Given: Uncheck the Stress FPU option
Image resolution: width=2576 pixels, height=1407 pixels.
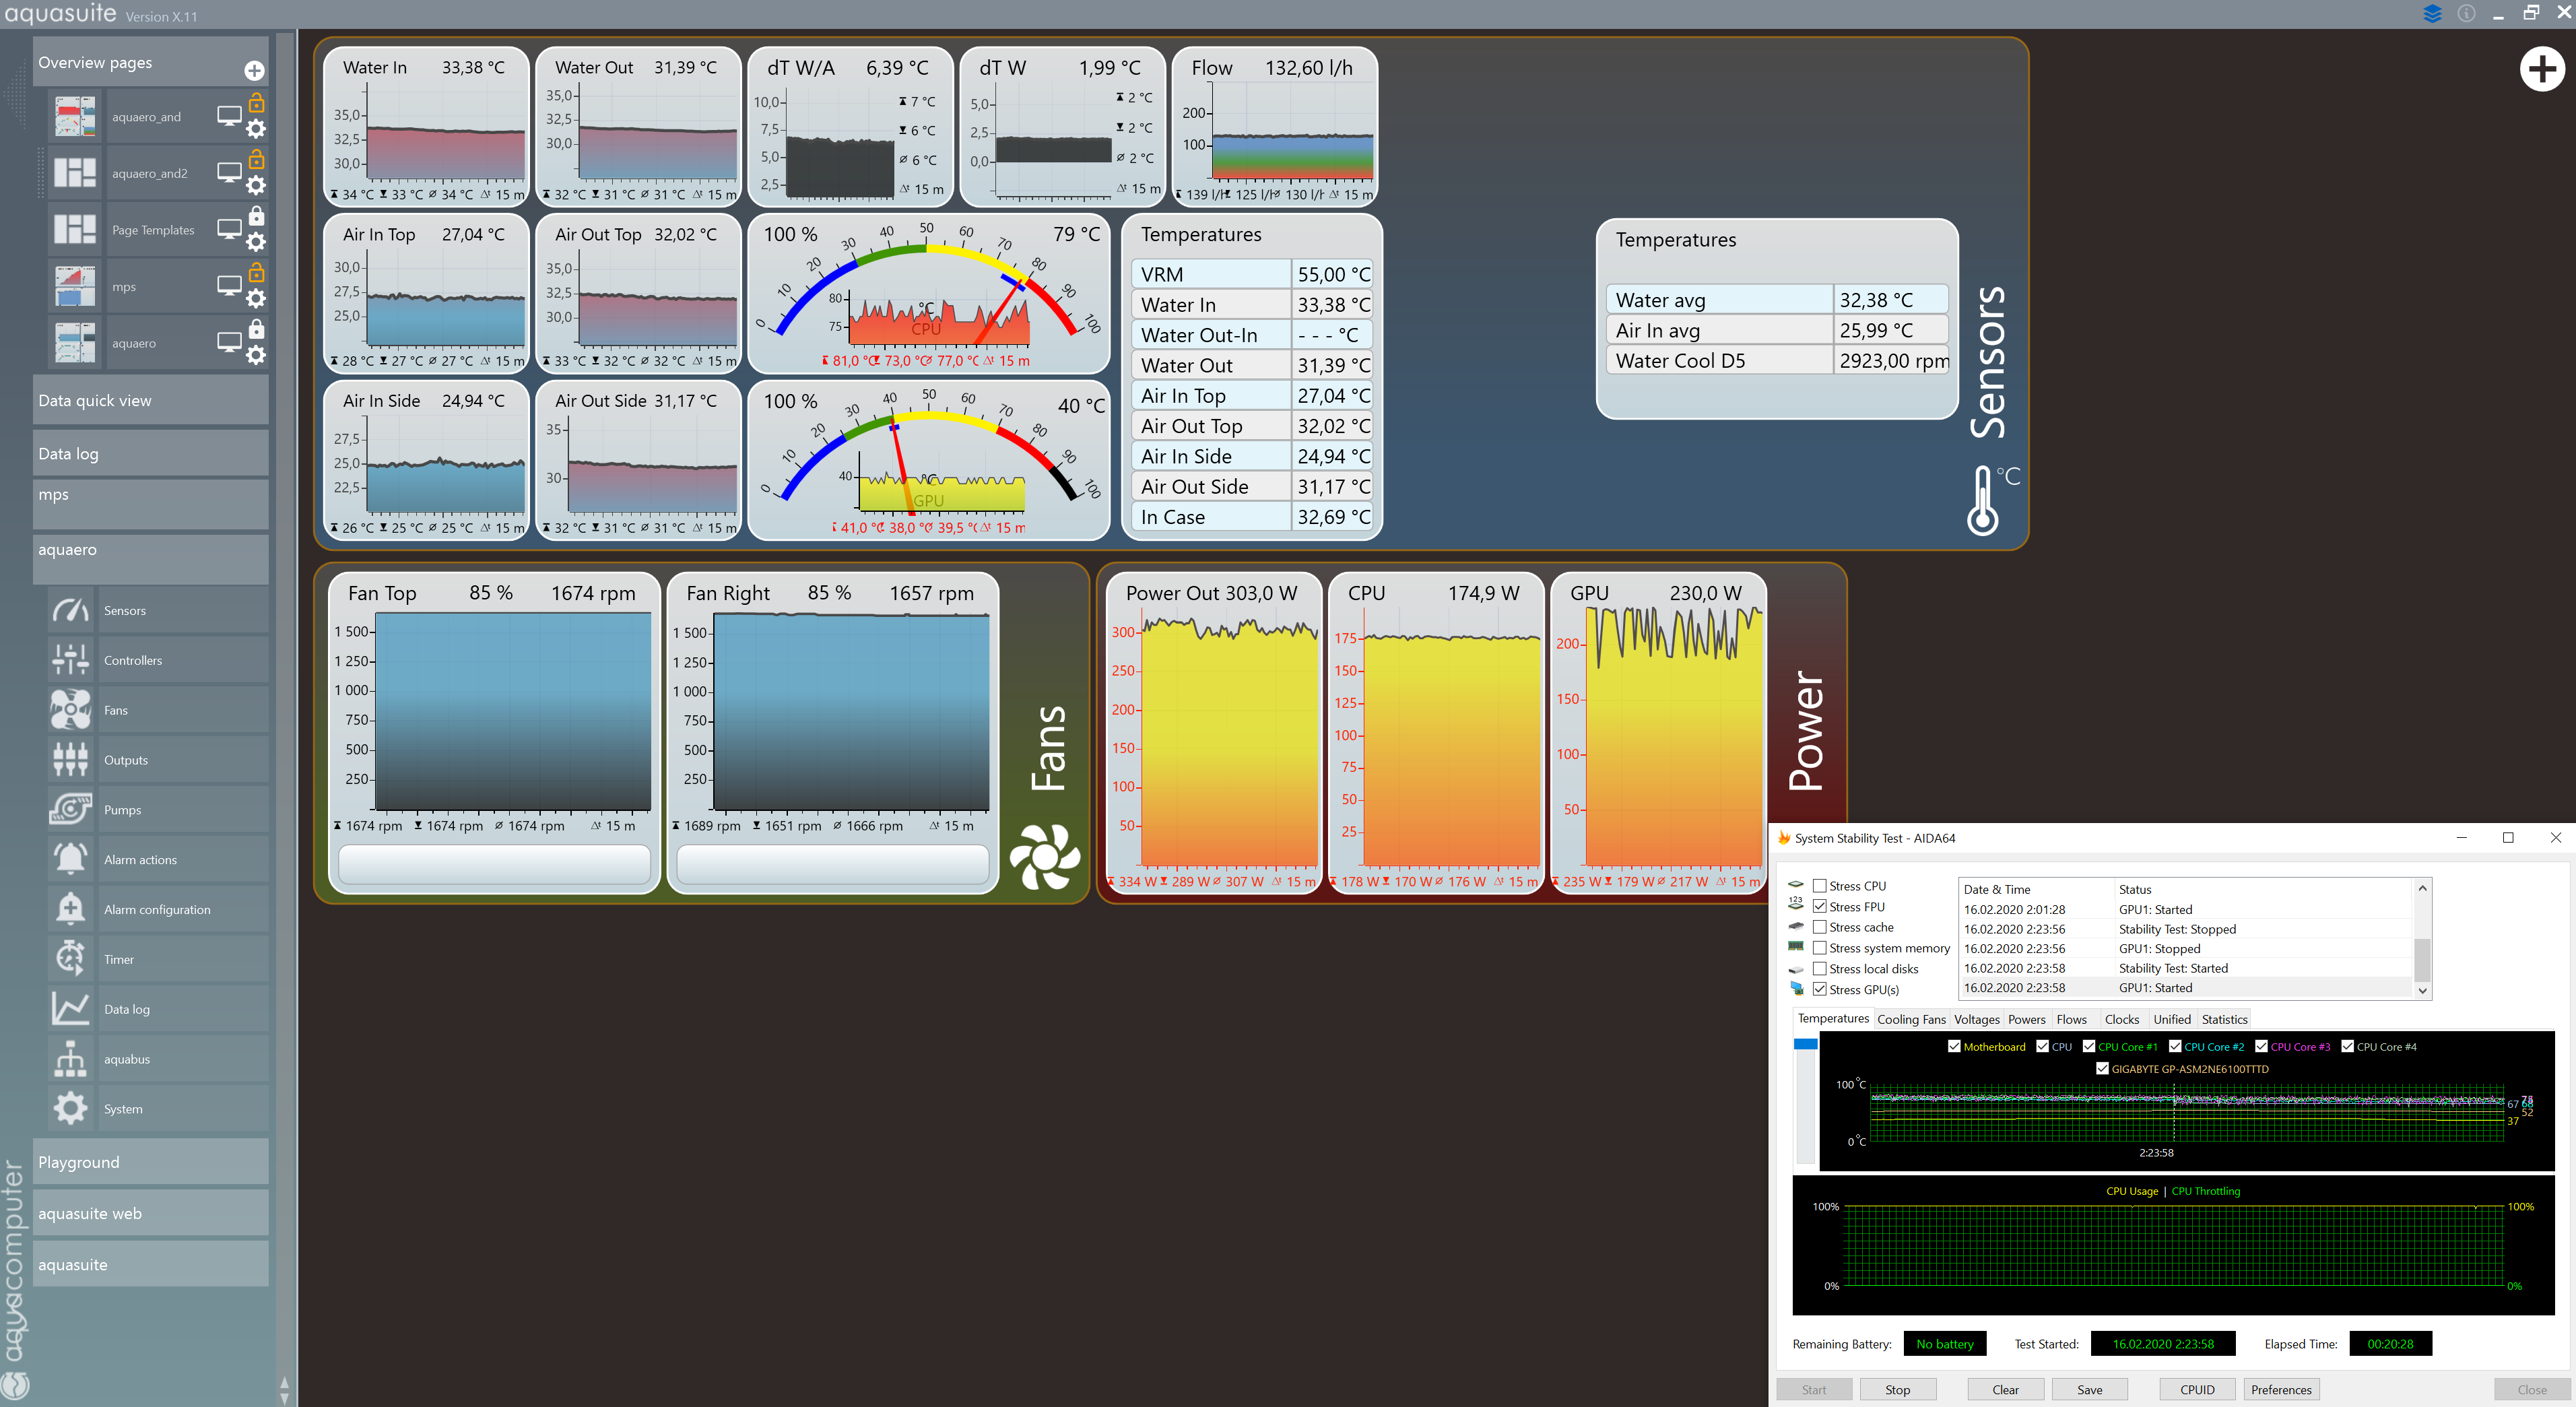Looking at the screenshot, I should pos(1820,907).
